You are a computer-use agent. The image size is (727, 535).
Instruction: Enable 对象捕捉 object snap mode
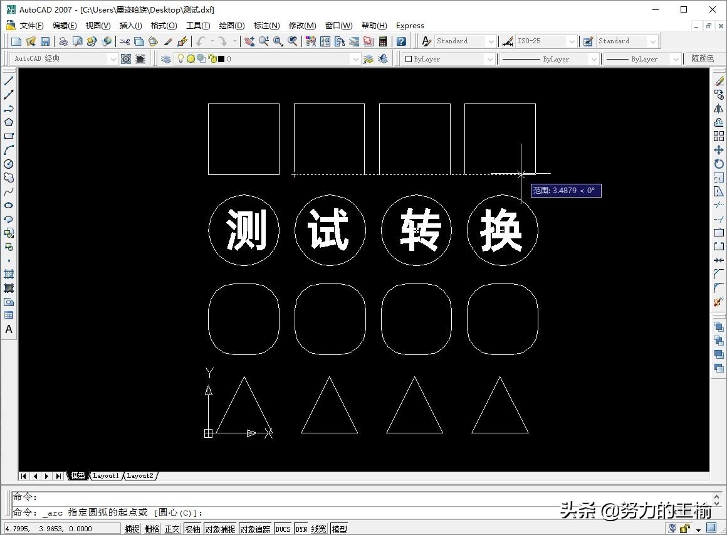click(219, 528)
